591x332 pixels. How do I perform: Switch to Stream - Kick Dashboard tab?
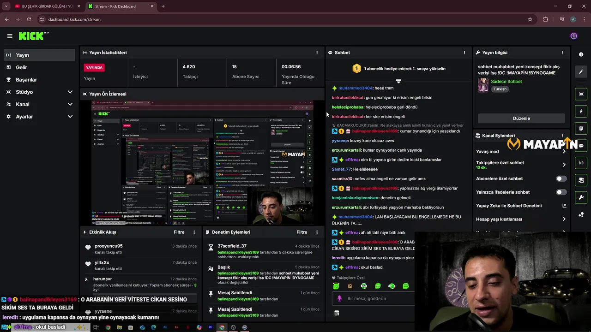click(121, 6)
